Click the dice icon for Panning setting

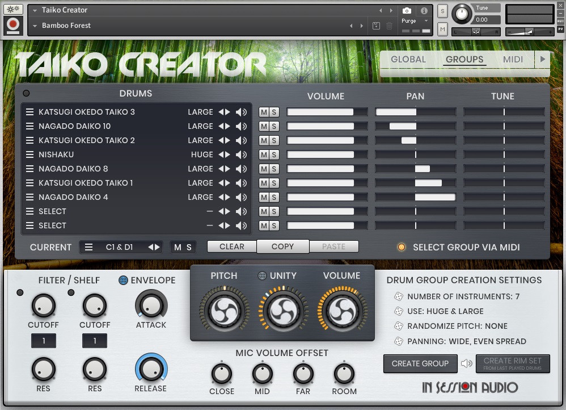(399, 341)
